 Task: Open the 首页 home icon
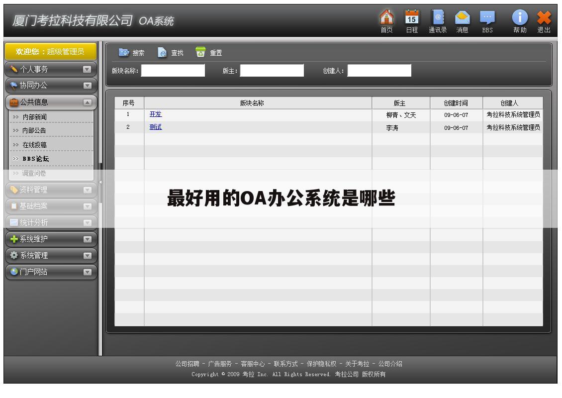[x=386, y=19]
